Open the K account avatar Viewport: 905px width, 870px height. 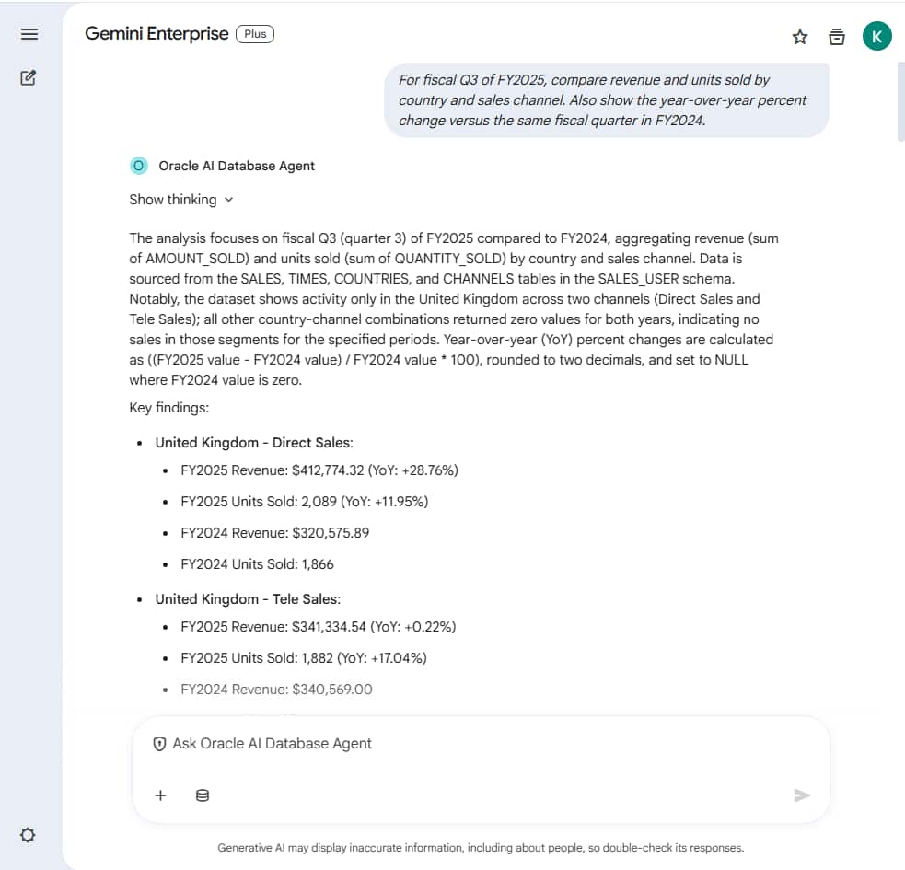point(876,37)
